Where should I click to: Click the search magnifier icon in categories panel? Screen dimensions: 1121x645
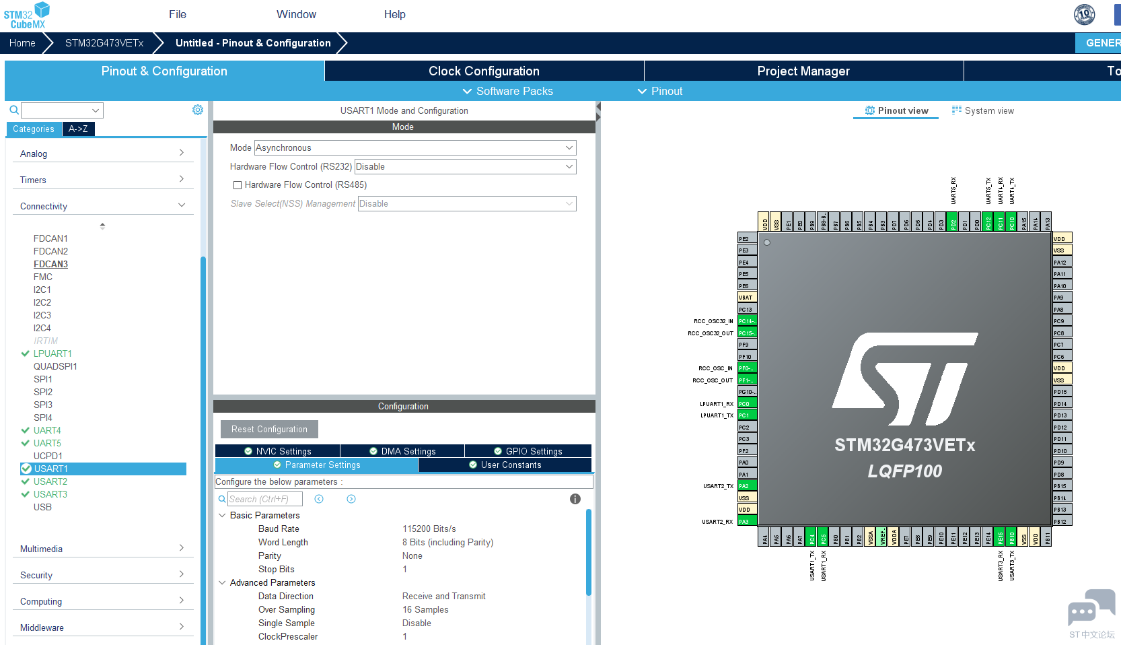click(13, 110)
